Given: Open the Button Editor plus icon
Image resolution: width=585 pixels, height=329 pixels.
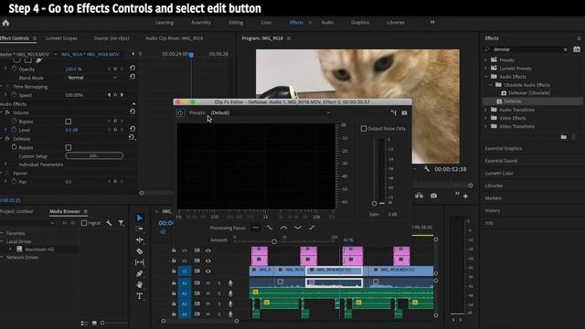Looking at the screenshot, I should click(x=465, y=196).
